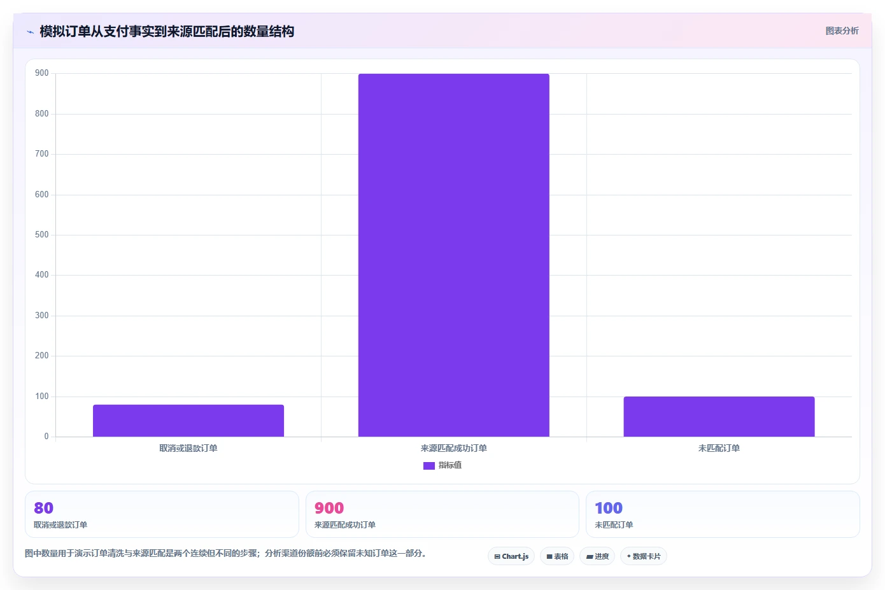The height and width of the screenshot is (590, 885).
Task: Click the 900 y-axis tick label
Action: [42, 73]
